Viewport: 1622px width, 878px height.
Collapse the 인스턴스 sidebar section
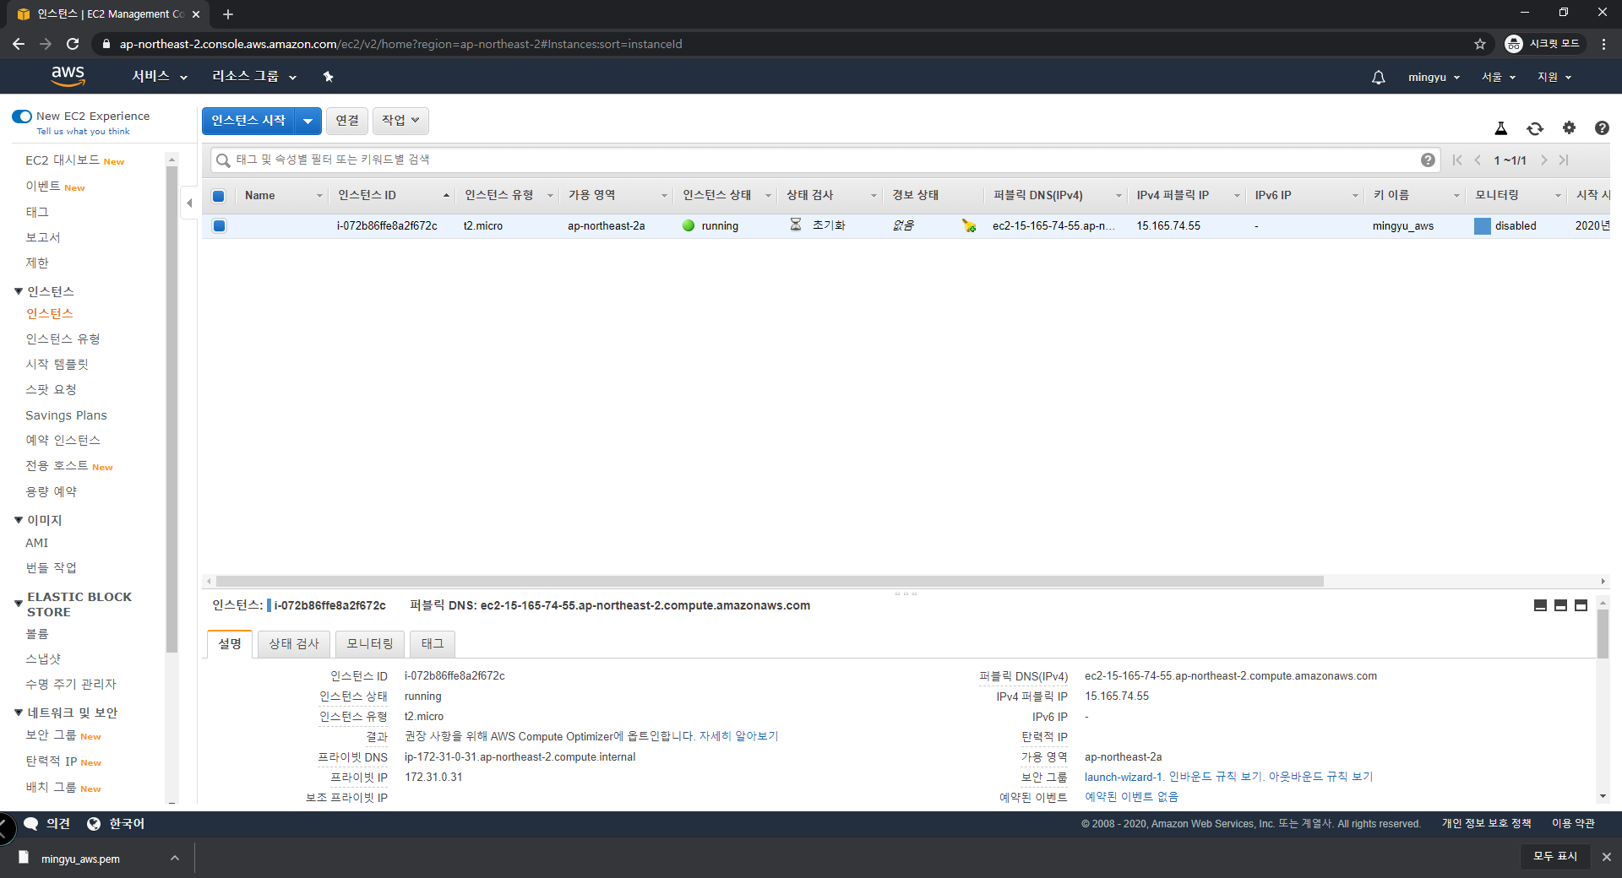click(x=19, y=291)
